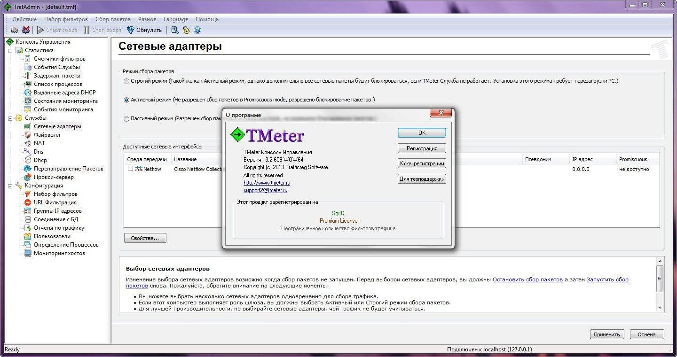Click the Прокси-сервер globe icon

(x=28, y=177)
